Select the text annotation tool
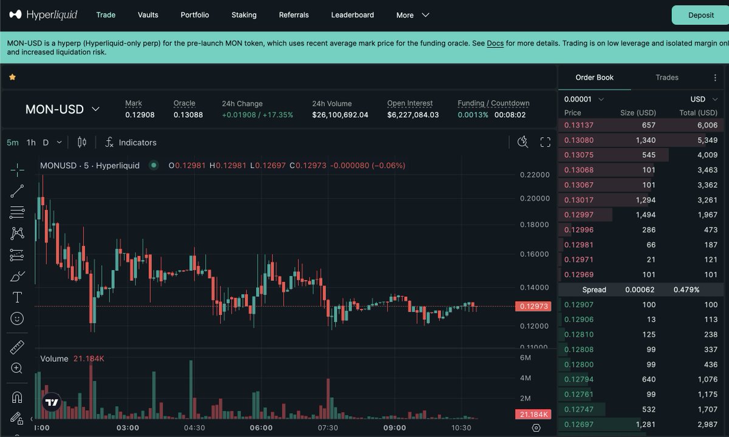Image resolution: width=729 pixels, height=437 pixels. point(17,297)
